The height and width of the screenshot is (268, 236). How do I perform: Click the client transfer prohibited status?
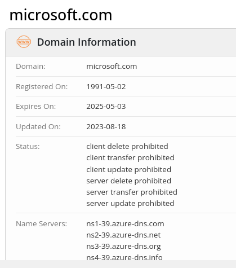pos(130,157)
